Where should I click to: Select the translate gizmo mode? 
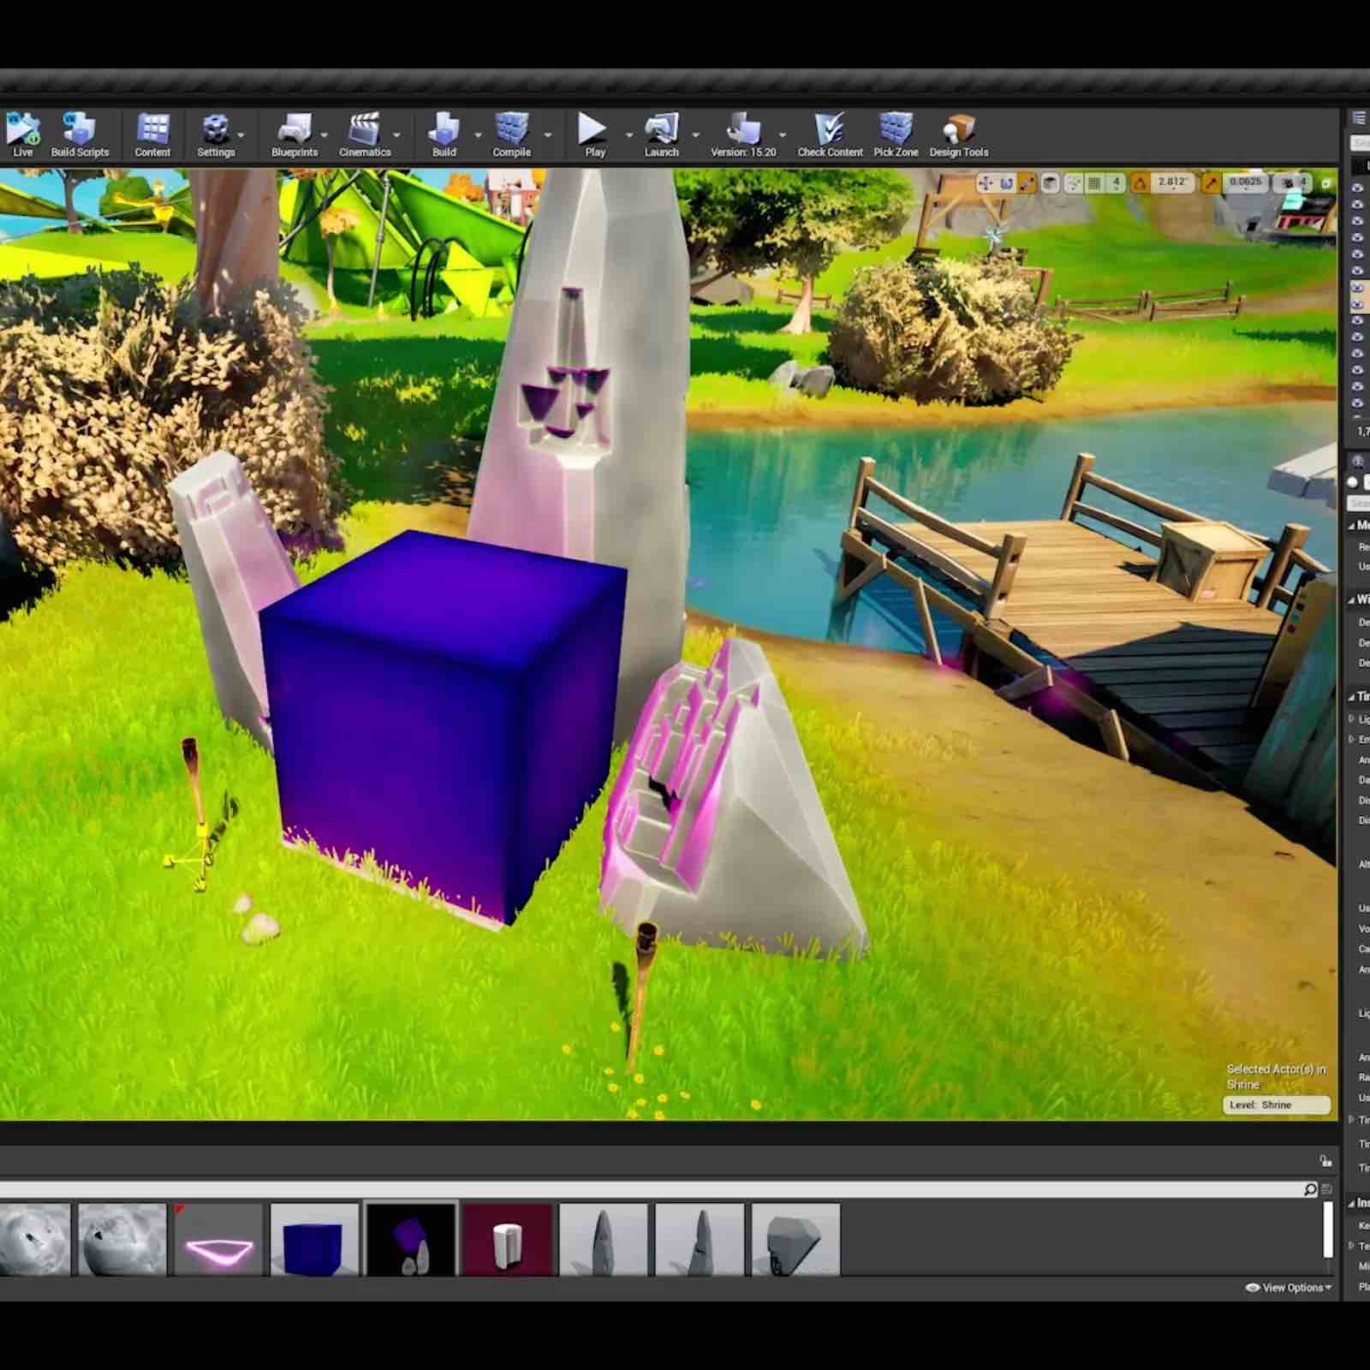(986, 183)
